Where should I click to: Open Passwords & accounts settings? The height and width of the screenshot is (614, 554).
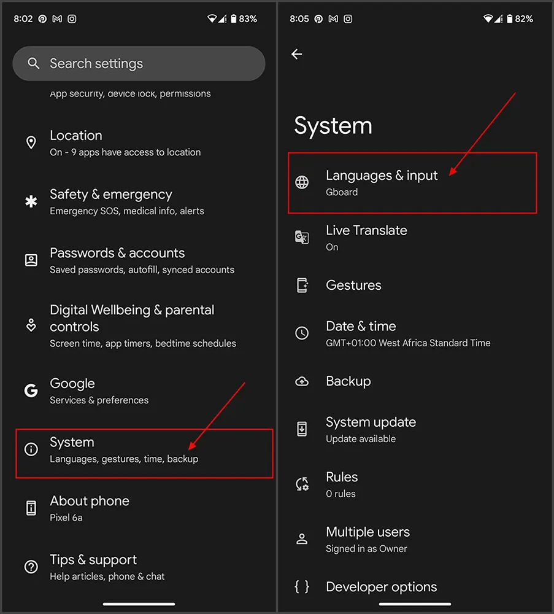(141, 260)
